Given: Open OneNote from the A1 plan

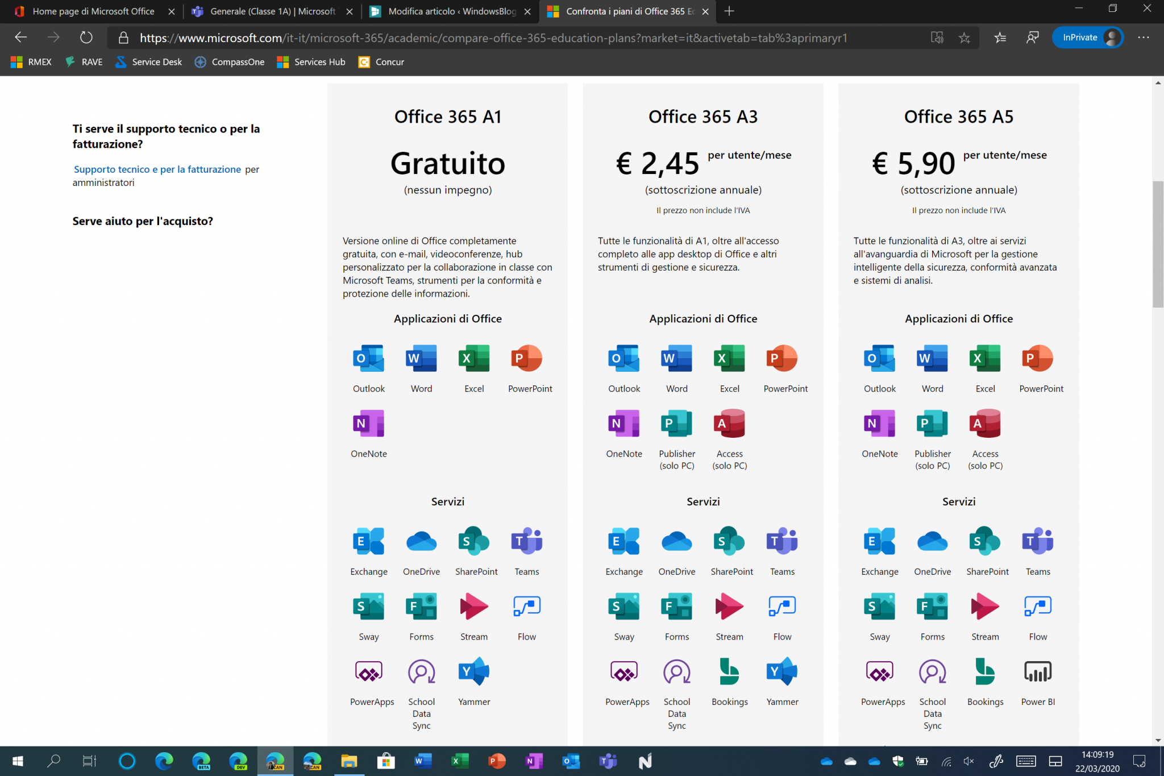Looking at the screenshot, I should 368,424.
